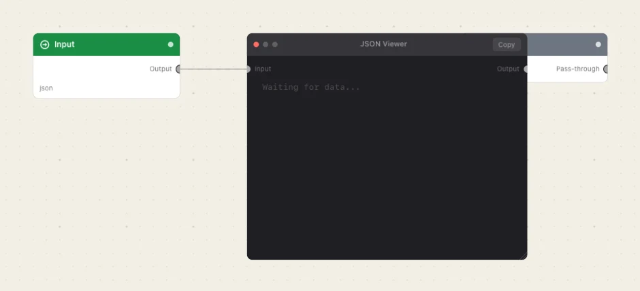Click the JSON Viewer resize corner handle
Viewport: 640px width, 291px height.
point(524,256)
